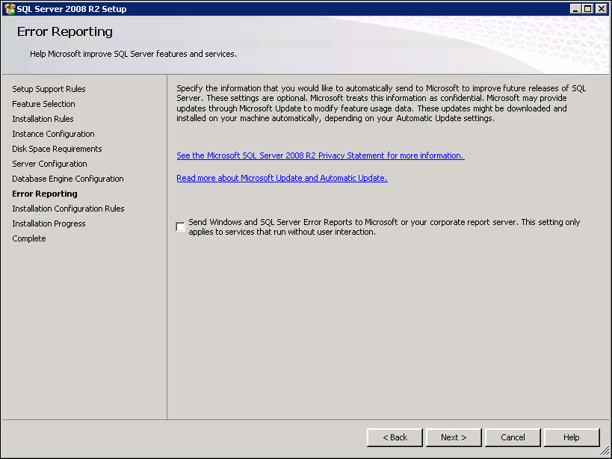The width and height of the screenshot is (612, 459).
Task: Select Disk Space Requirements step
Action: pyautogui.click(x=57, y=149)
